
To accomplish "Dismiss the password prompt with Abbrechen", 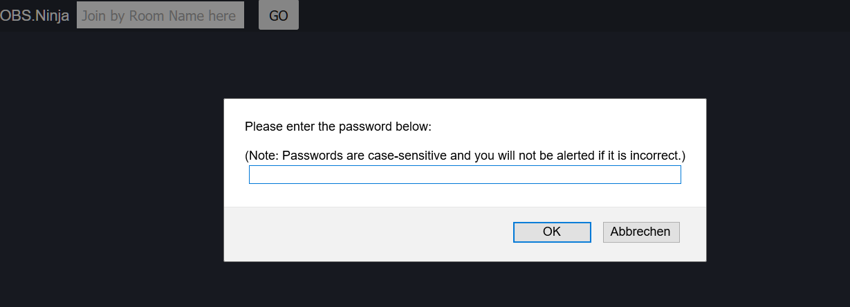I will click(641, 232).
